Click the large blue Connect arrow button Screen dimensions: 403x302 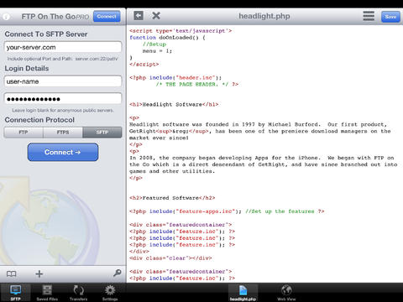click(x=63, y=152)
